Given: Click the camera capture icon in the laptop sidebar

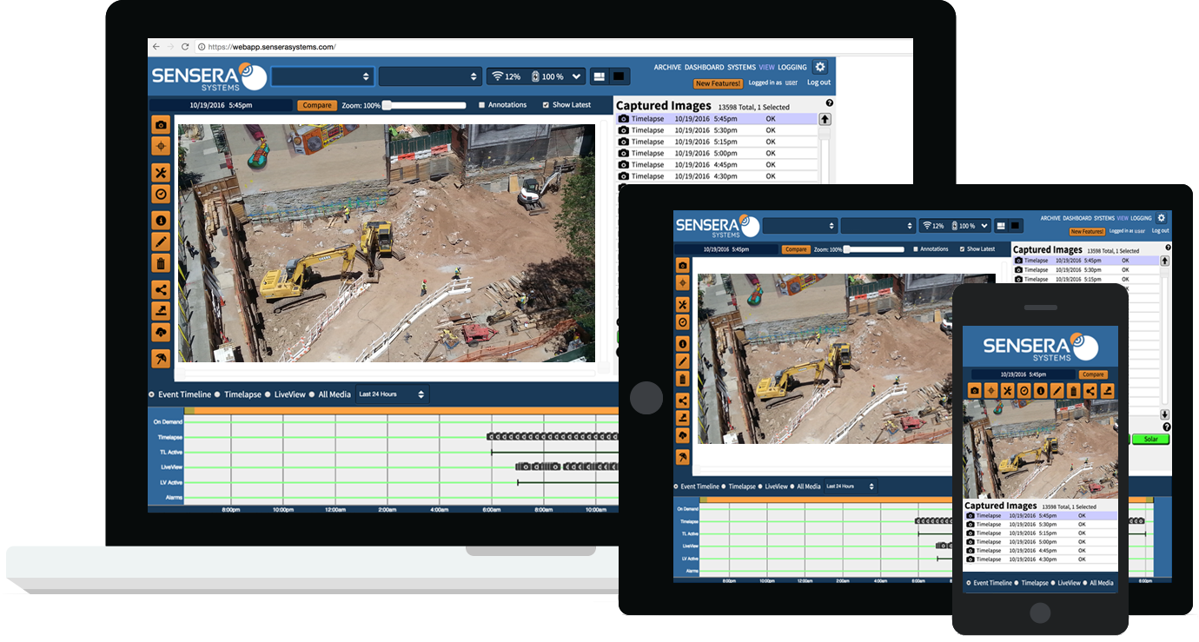Looking at the screenshot, I should point(160,125).
